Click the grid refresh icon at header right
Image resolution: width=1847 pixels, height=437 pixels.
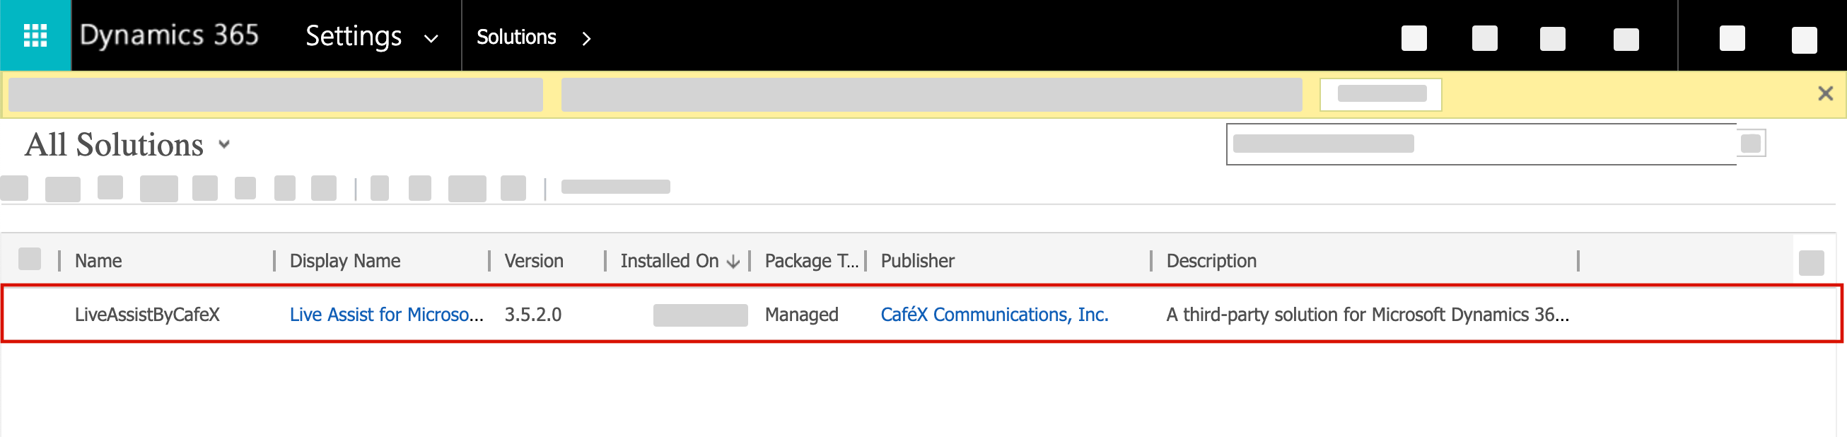(1810, 262)
